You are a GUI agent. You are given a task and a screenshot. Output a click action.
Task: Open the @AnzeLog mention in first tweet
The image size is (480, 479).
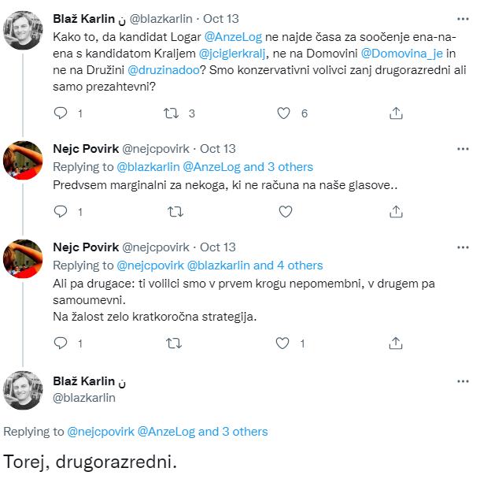[x=234, y=36]
